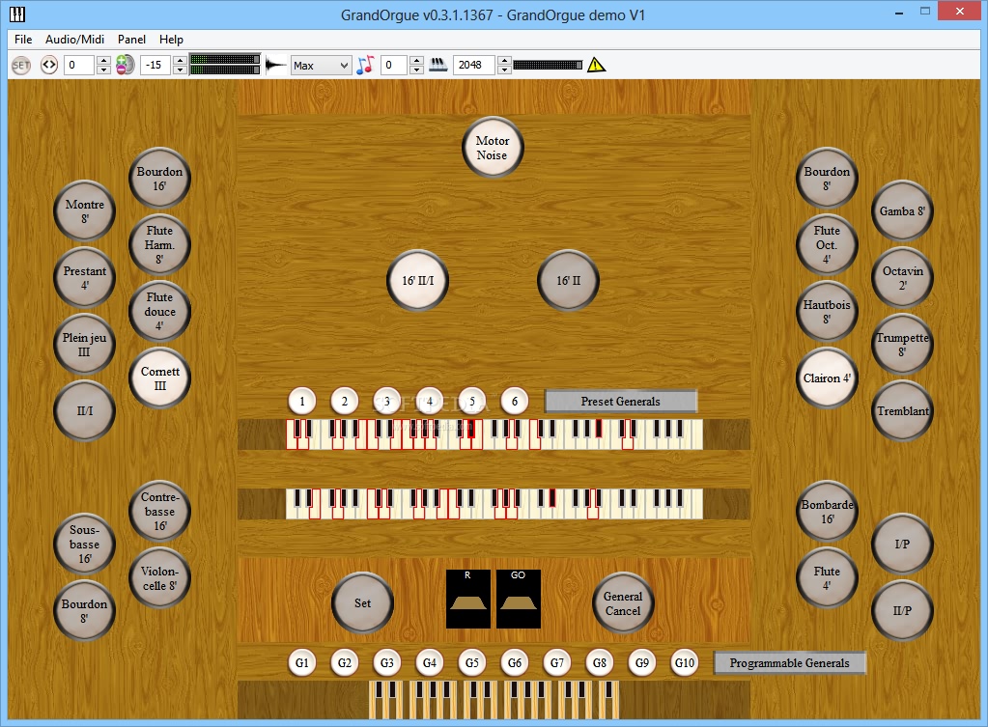Viewport: 988px width, 727px height.
Task: Click programmable general G1
Action: pos(302,662)
